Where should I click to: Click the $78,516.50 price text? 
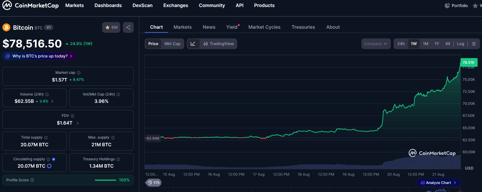coord(32,44)
